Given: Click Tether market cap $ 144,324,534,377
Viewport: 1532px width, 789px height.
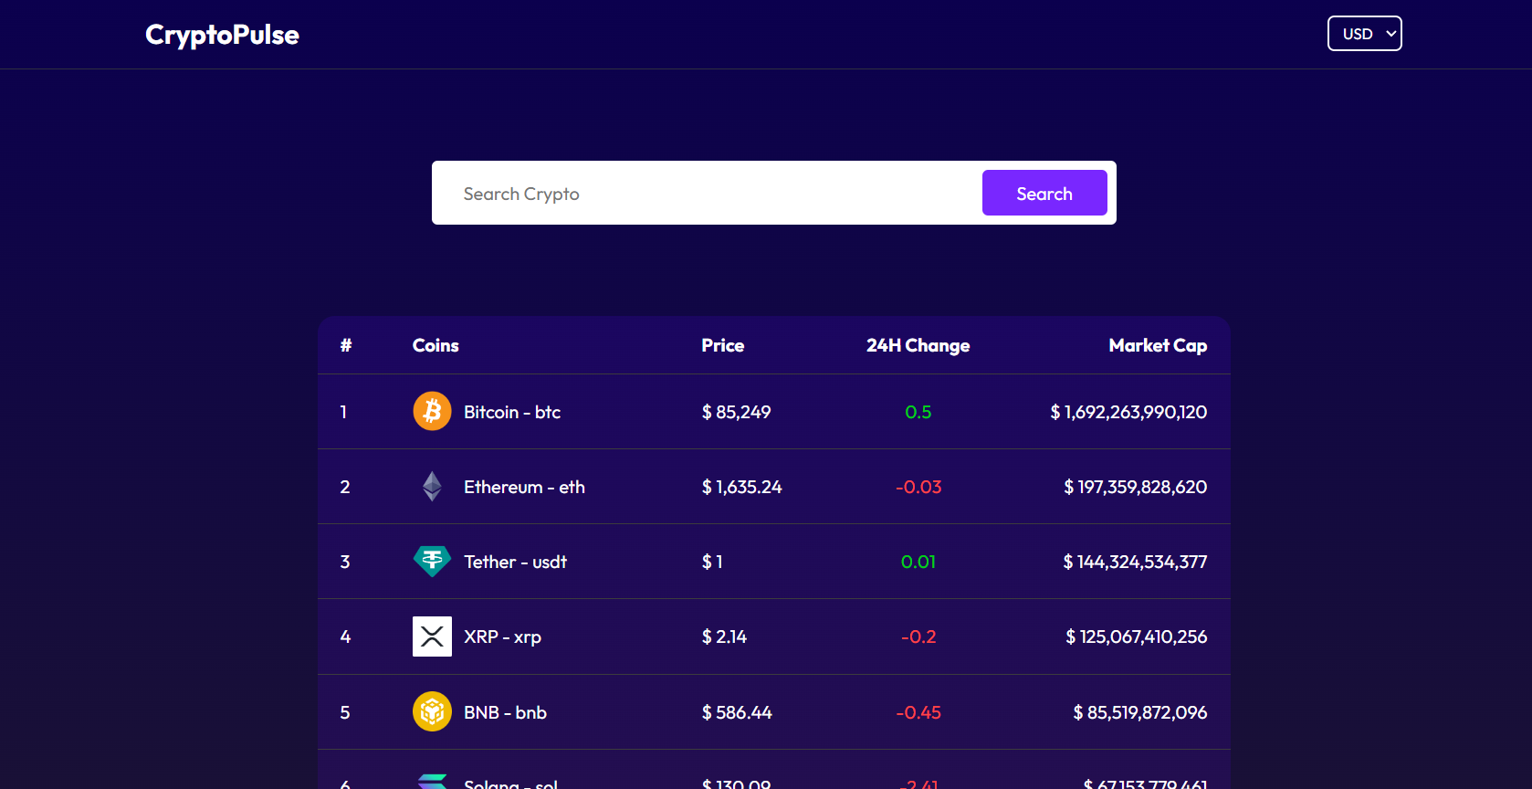Looking at the screenshot, I should (1135, 562).
